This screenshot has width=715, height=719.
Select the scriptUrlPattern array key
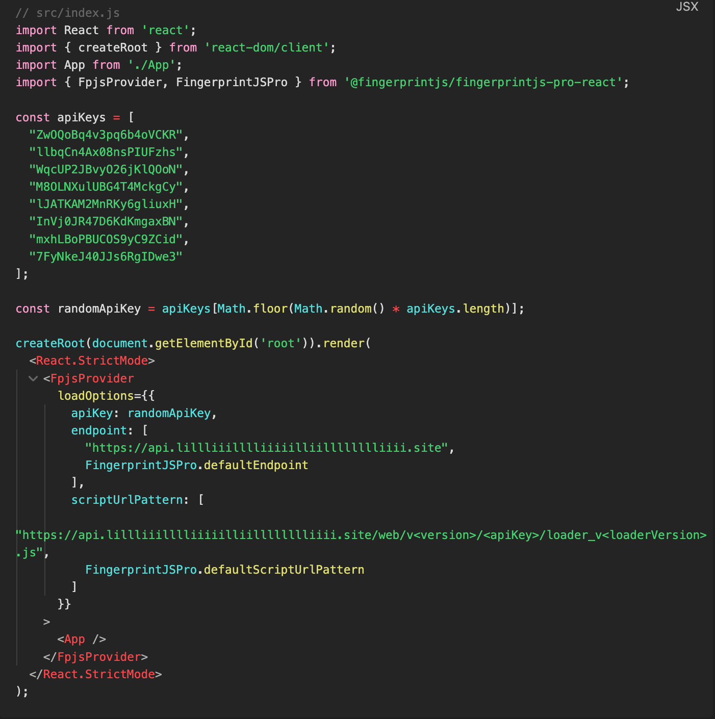tap(127, 500)
